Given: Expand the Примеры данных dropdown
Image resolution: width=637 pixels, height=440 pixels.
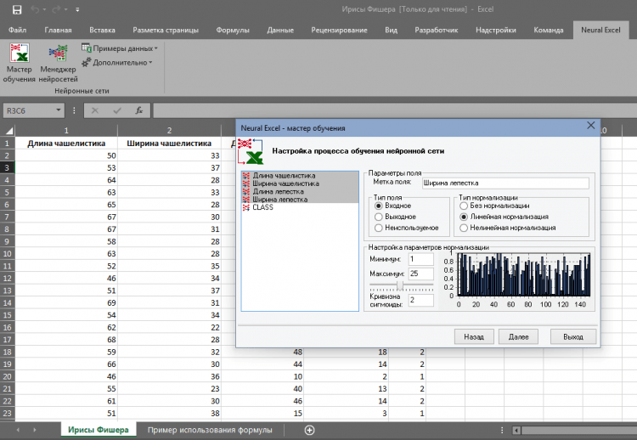Looking at the screenshot, I should click(119, 48).
